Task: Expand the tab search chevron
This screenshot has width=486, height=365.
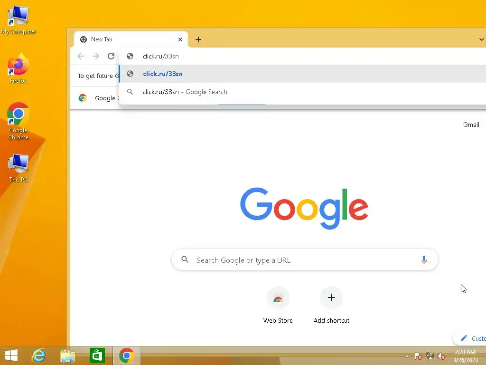Action: pos(481,39)
